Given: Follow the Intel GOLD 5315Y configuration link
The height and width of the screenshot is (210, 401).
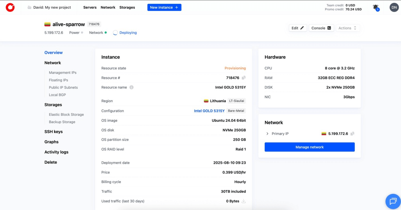Looking at the screenshot, I should click(209, 111).
